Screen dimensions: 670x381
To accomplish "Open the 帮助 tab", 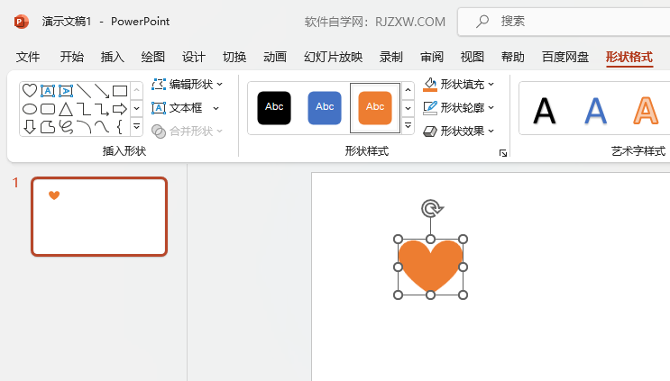I will click(x=513, y=57).
